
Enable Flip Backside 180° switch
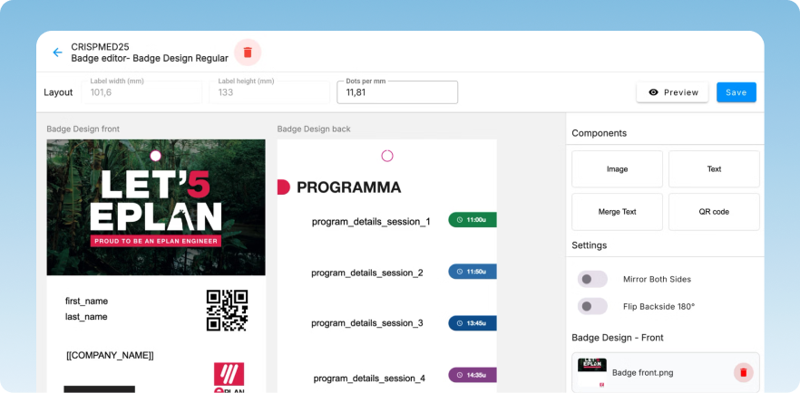pyautogui.click(x=593, y=306)
